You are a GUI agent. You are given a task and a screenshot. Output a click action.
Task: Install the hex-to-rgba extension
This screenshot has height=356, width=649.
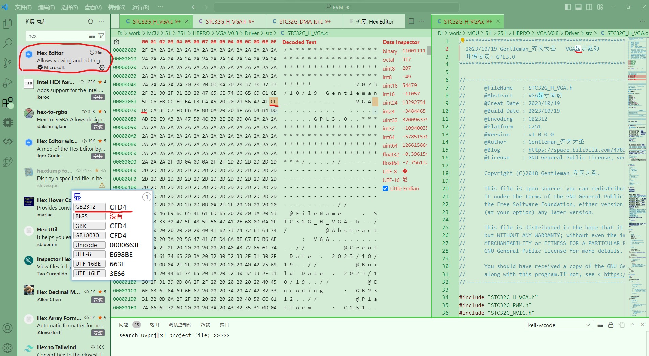click(98, 127)
